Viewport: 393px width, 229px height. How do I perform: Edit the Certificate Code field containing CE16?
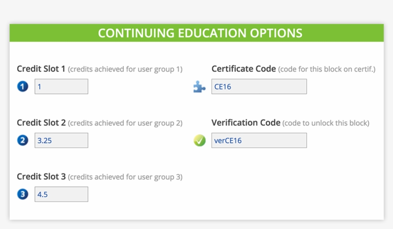click(x=259, y=87)
